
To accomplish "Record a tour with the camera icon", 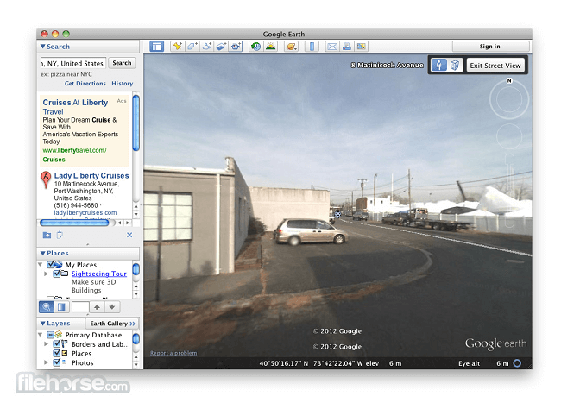I will (236, 47).
